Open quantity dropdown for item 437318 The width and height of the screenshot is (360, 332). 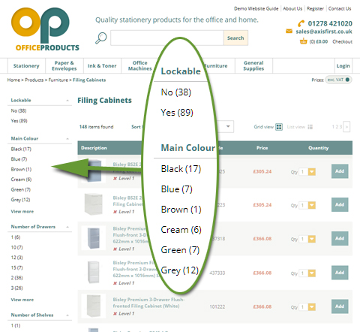pyautogui.click(x=312, y=239)
